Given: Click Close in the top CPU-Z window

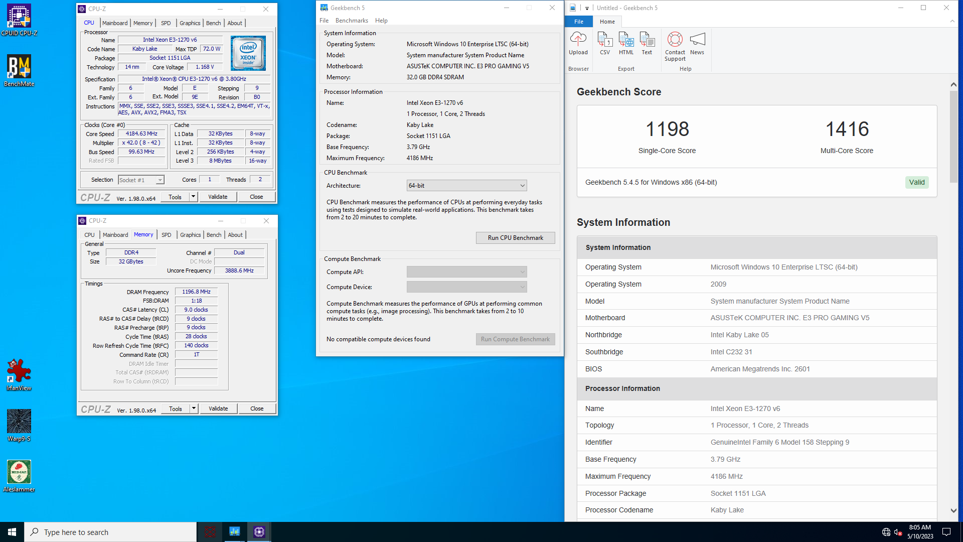Looking at the screenshot, I should point(256,197).
